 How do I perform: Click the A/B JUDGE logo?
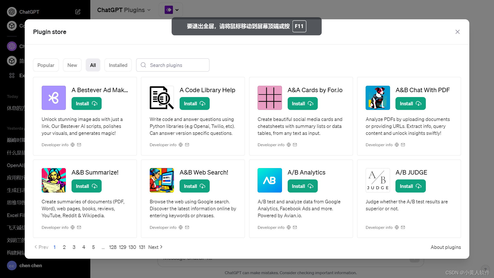[x=378, y=180]
